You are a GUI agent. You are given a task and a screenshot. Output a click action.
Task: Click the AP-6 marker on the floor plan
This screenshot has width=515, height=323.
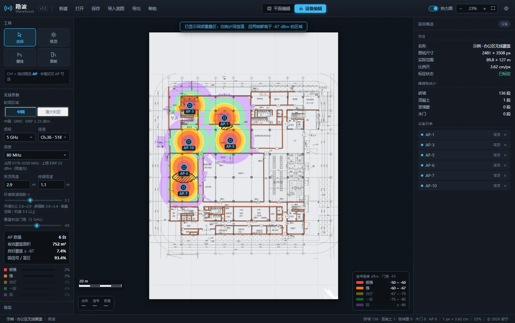click(x=184, y=167)
